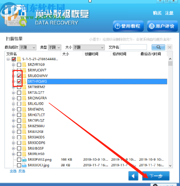
Task: Click the folder icon of $R6IBGSP
Action: tap(24, 148)
